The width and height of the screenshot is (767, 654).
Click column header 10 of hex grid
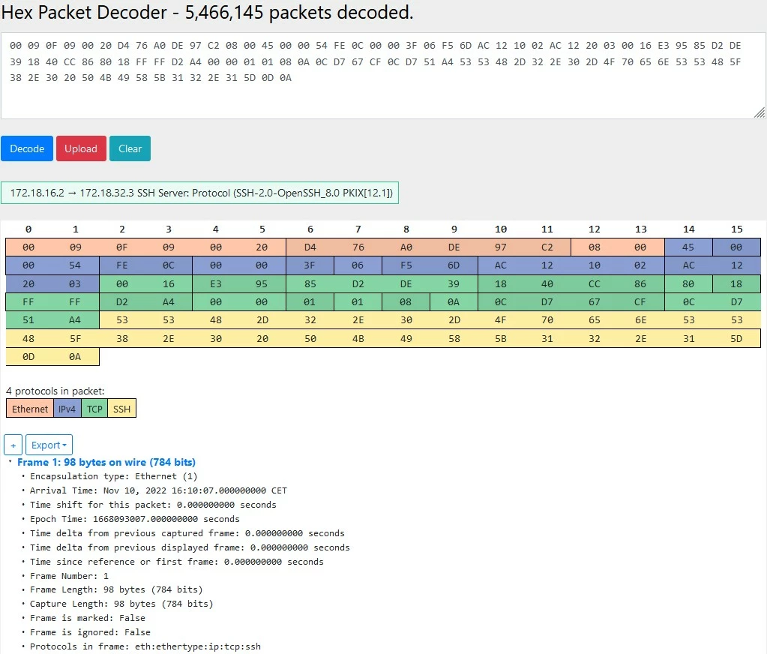(x=500, y=229)
